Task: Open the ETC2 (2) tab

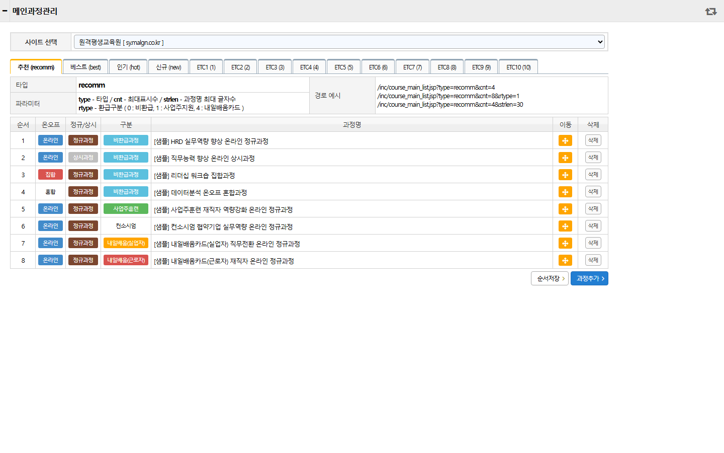Action: pos(240,67)
